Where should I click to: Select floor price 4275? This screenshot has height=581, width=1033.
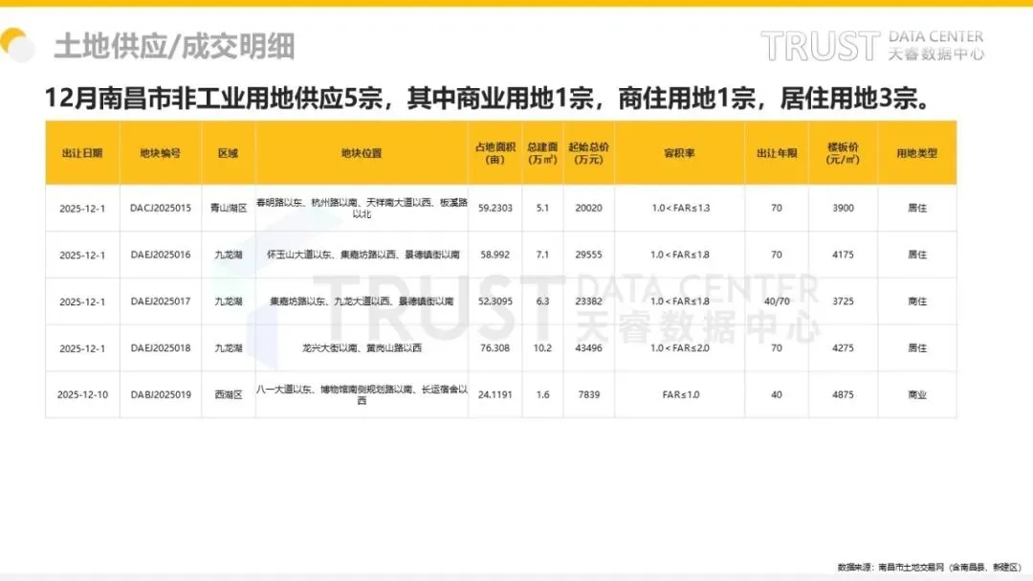pyautogui.click(x=843, y=347)
